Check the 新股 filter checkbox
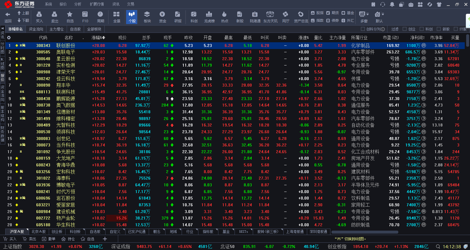 (439, 29)
